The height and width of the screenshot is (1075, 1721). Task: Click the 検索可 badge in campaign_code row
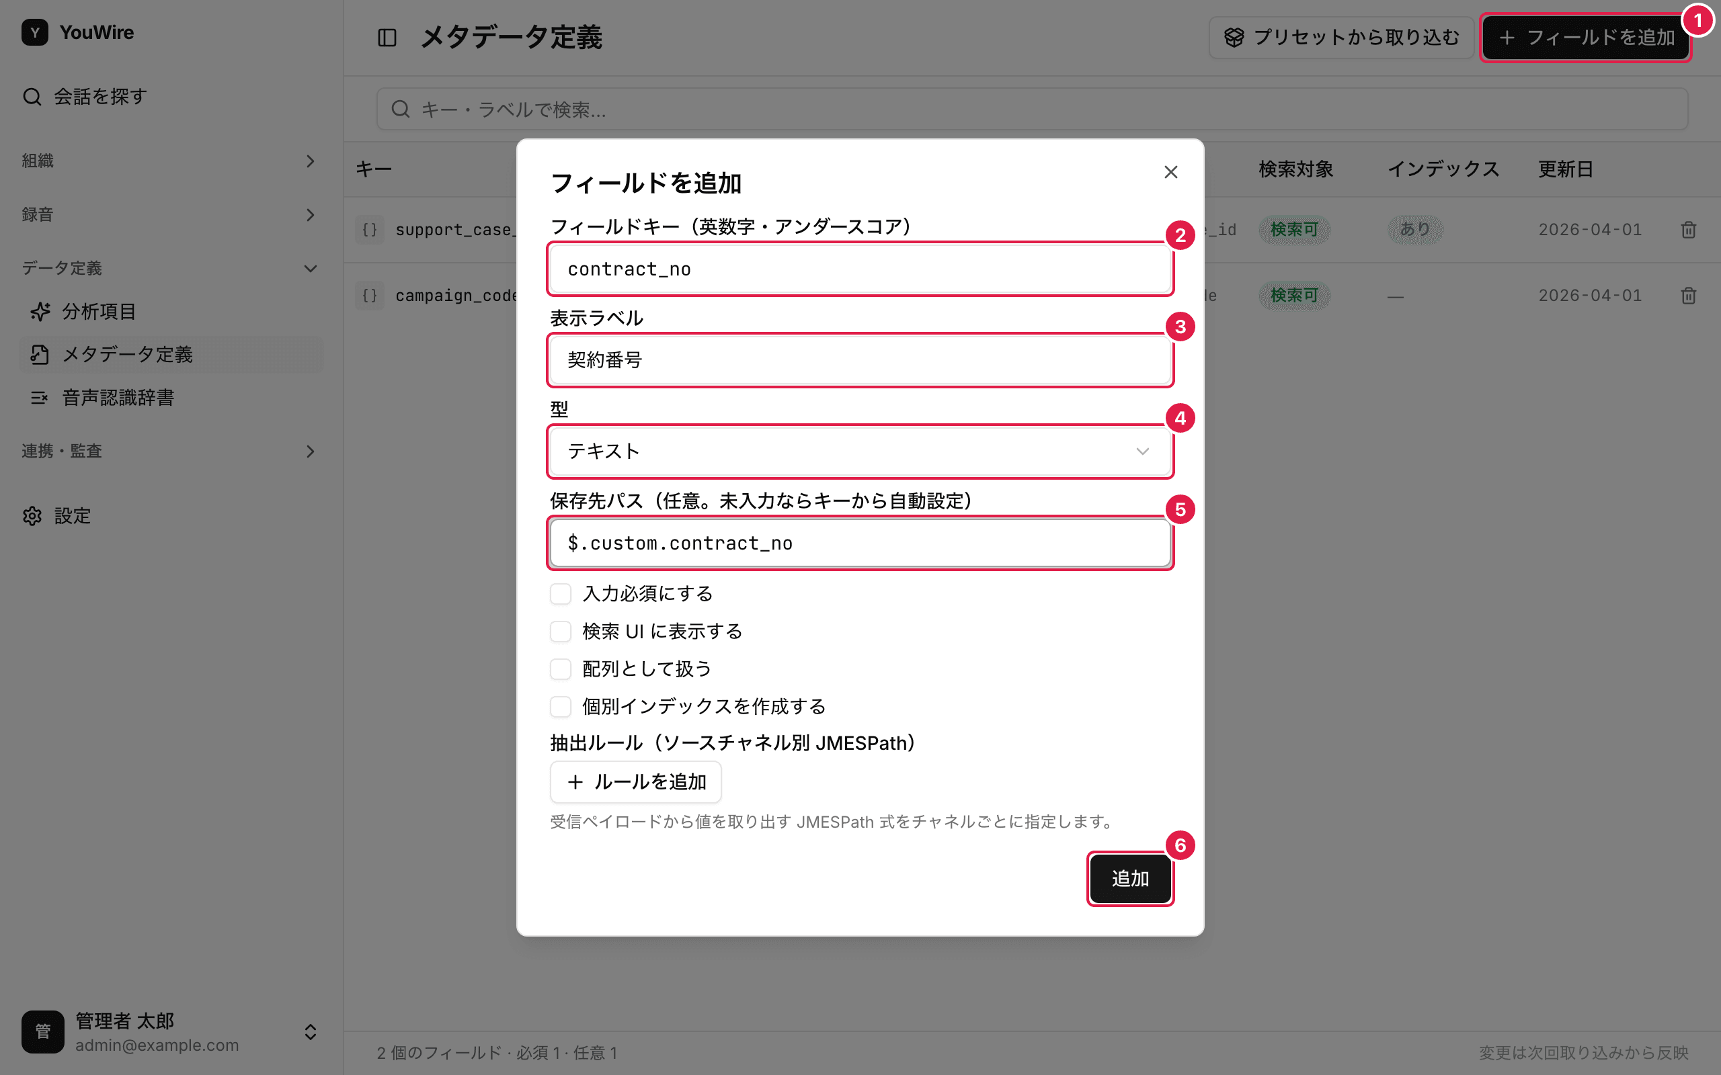point(1294,295)
